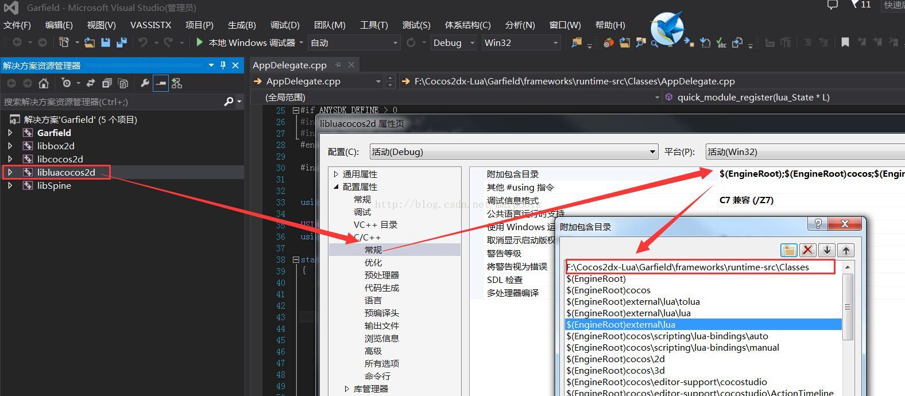
Task: Open the 工具(T) menu
Action: (x=374, y=25)
